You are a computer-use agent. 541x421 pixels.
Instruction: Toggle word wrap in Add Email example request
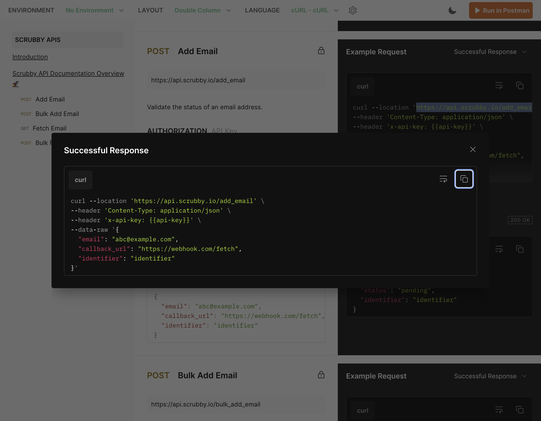[499, 86]
